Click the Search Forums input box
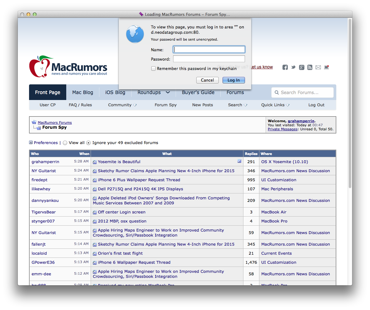This screenshot has height=310, width=370. point(302,92)
